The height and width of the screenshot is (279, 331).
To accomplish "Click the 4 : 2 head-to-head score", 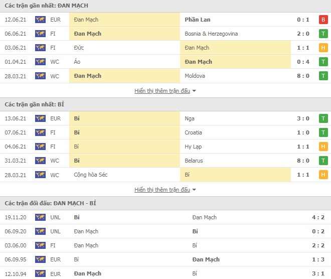I will 318,217.
